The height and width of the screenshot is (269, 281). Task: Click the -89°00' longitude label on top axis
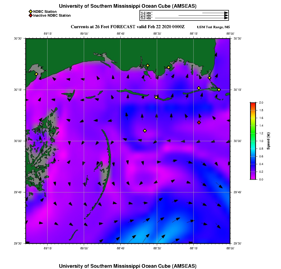[x=84, y=34]
